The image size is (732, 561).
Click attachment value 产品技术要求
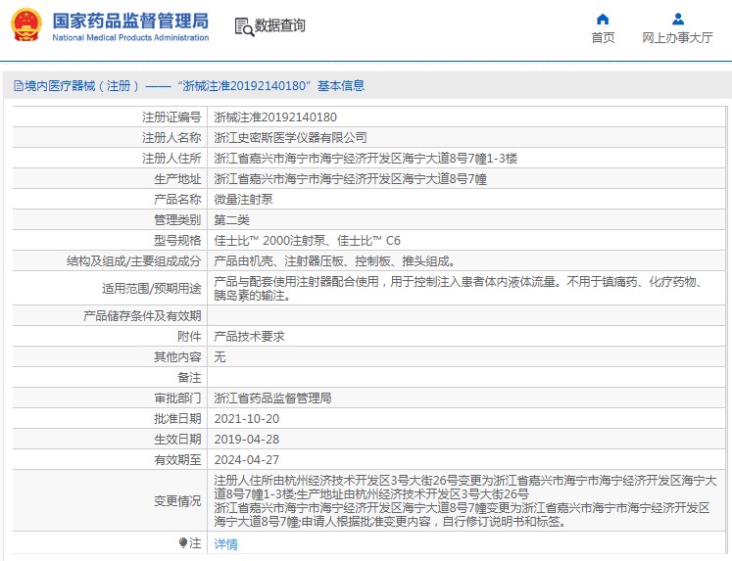pyautogui.click(x=249, y=336)
